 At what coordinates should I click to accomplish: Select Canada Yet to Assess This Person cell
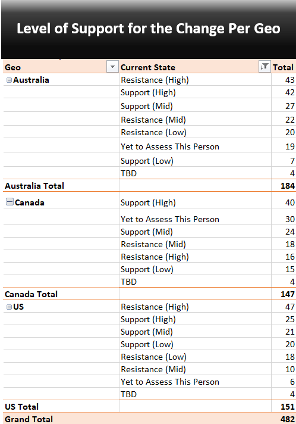(170, 219)
